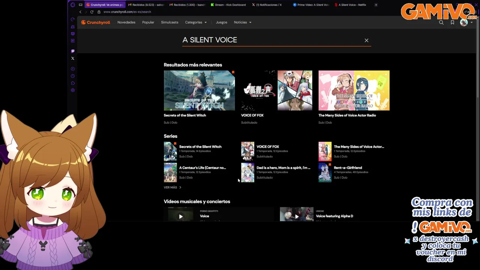Click Rent-a-Girlfriend small poster
This screenshot has width=480, height=270.
point(325,172)
